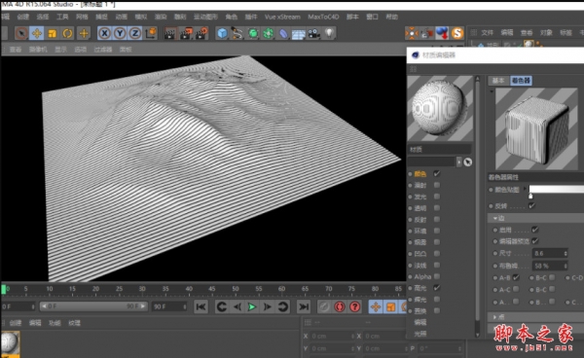Screen dimensions: 584x358
Task: Collapse the shader preview triangle
Action: [492, 91]
